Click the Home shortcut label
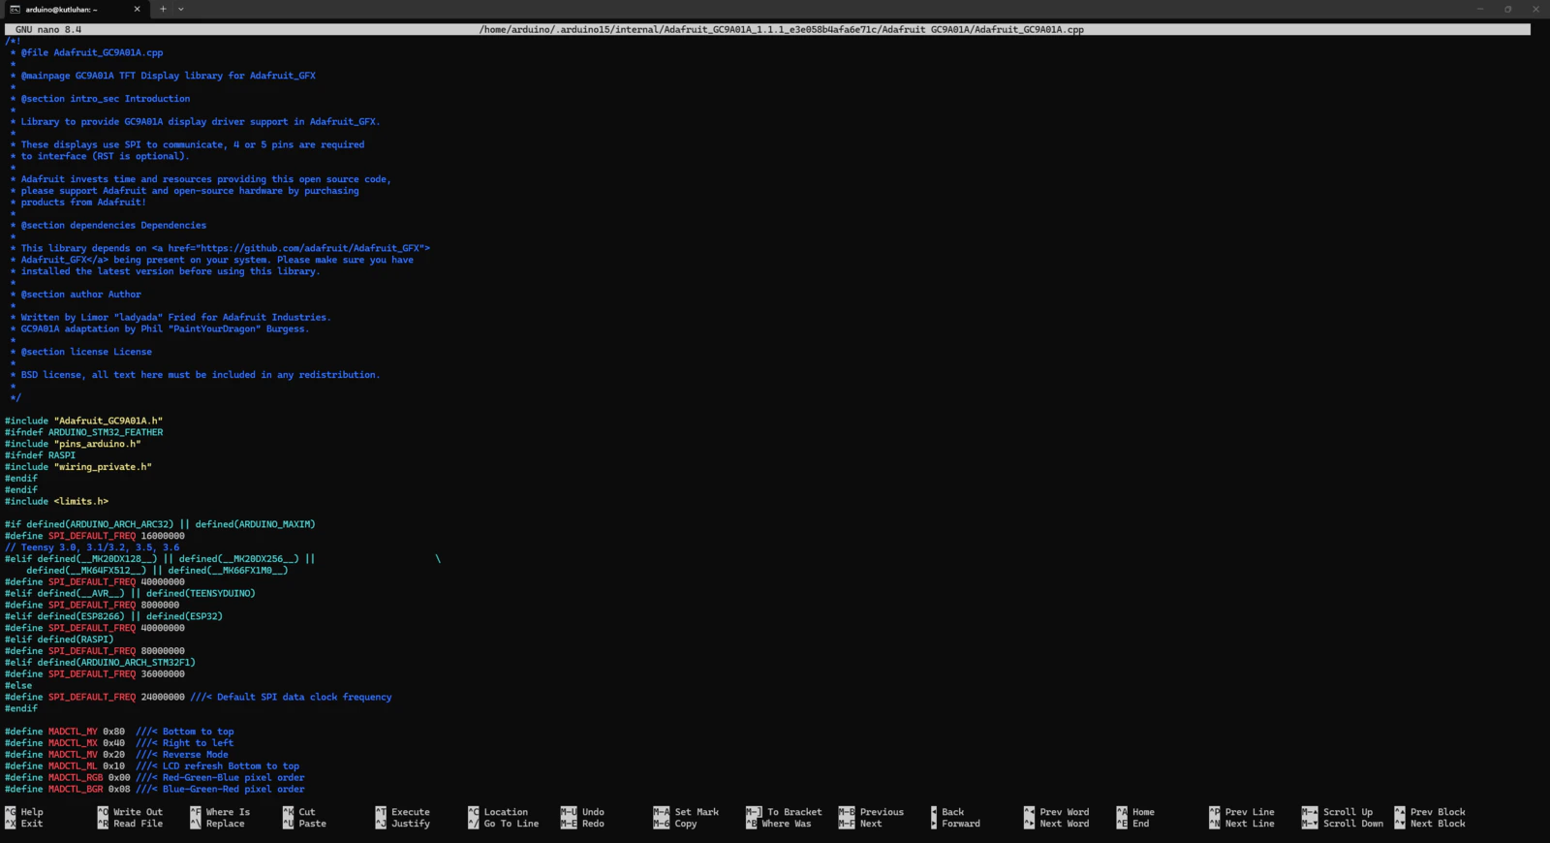Viewport: 1550px width, 843px height. (x=1143, y=812)
